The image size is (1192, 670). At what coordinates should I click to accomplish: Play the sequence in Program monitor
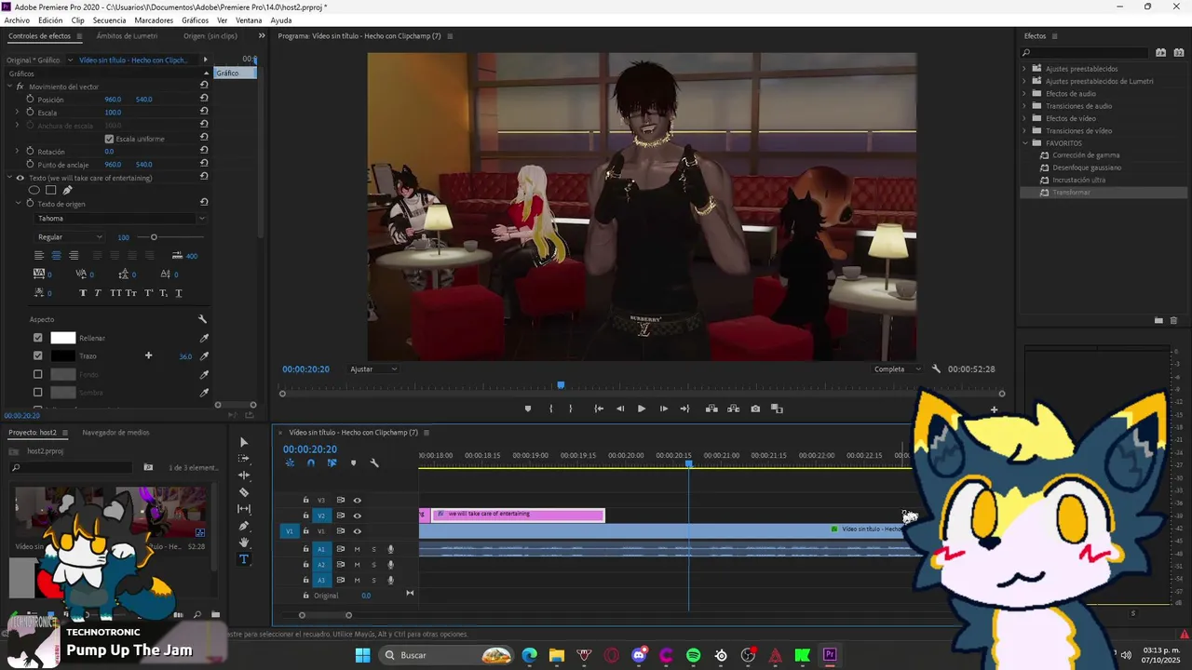[x=642, y=409]
